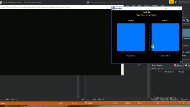Open the Entire Solution dropdown
Screen dimensions: 190x107
coord(162,65)
